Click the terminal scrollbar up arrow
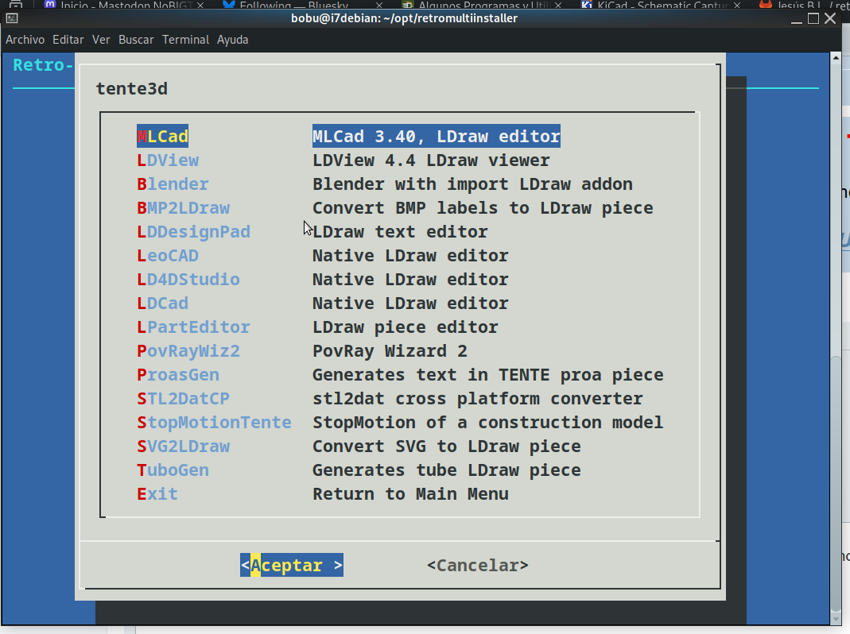 pyautogui.click(x=836, y=57)
